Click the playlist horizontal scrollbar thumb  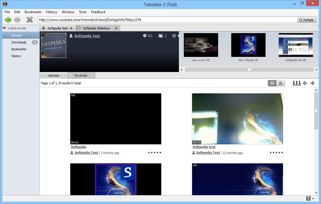coord(249,69)
